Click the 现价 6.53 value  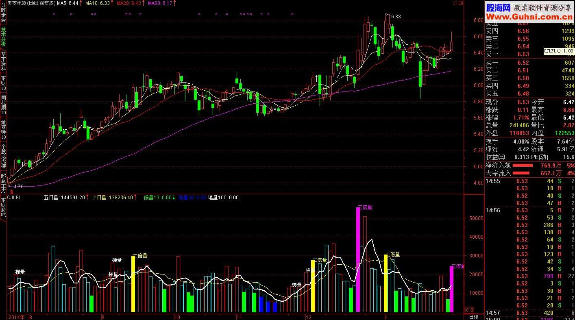pyautogui.click(x=523, y=102)
